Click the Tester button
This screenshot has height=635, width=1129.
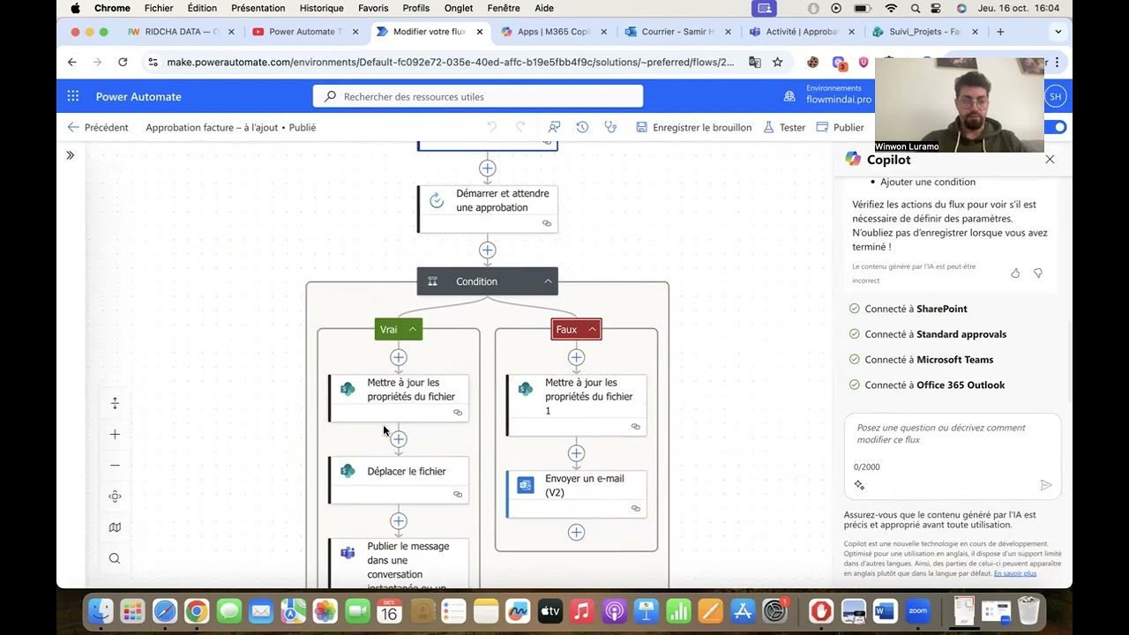[784, 127]
